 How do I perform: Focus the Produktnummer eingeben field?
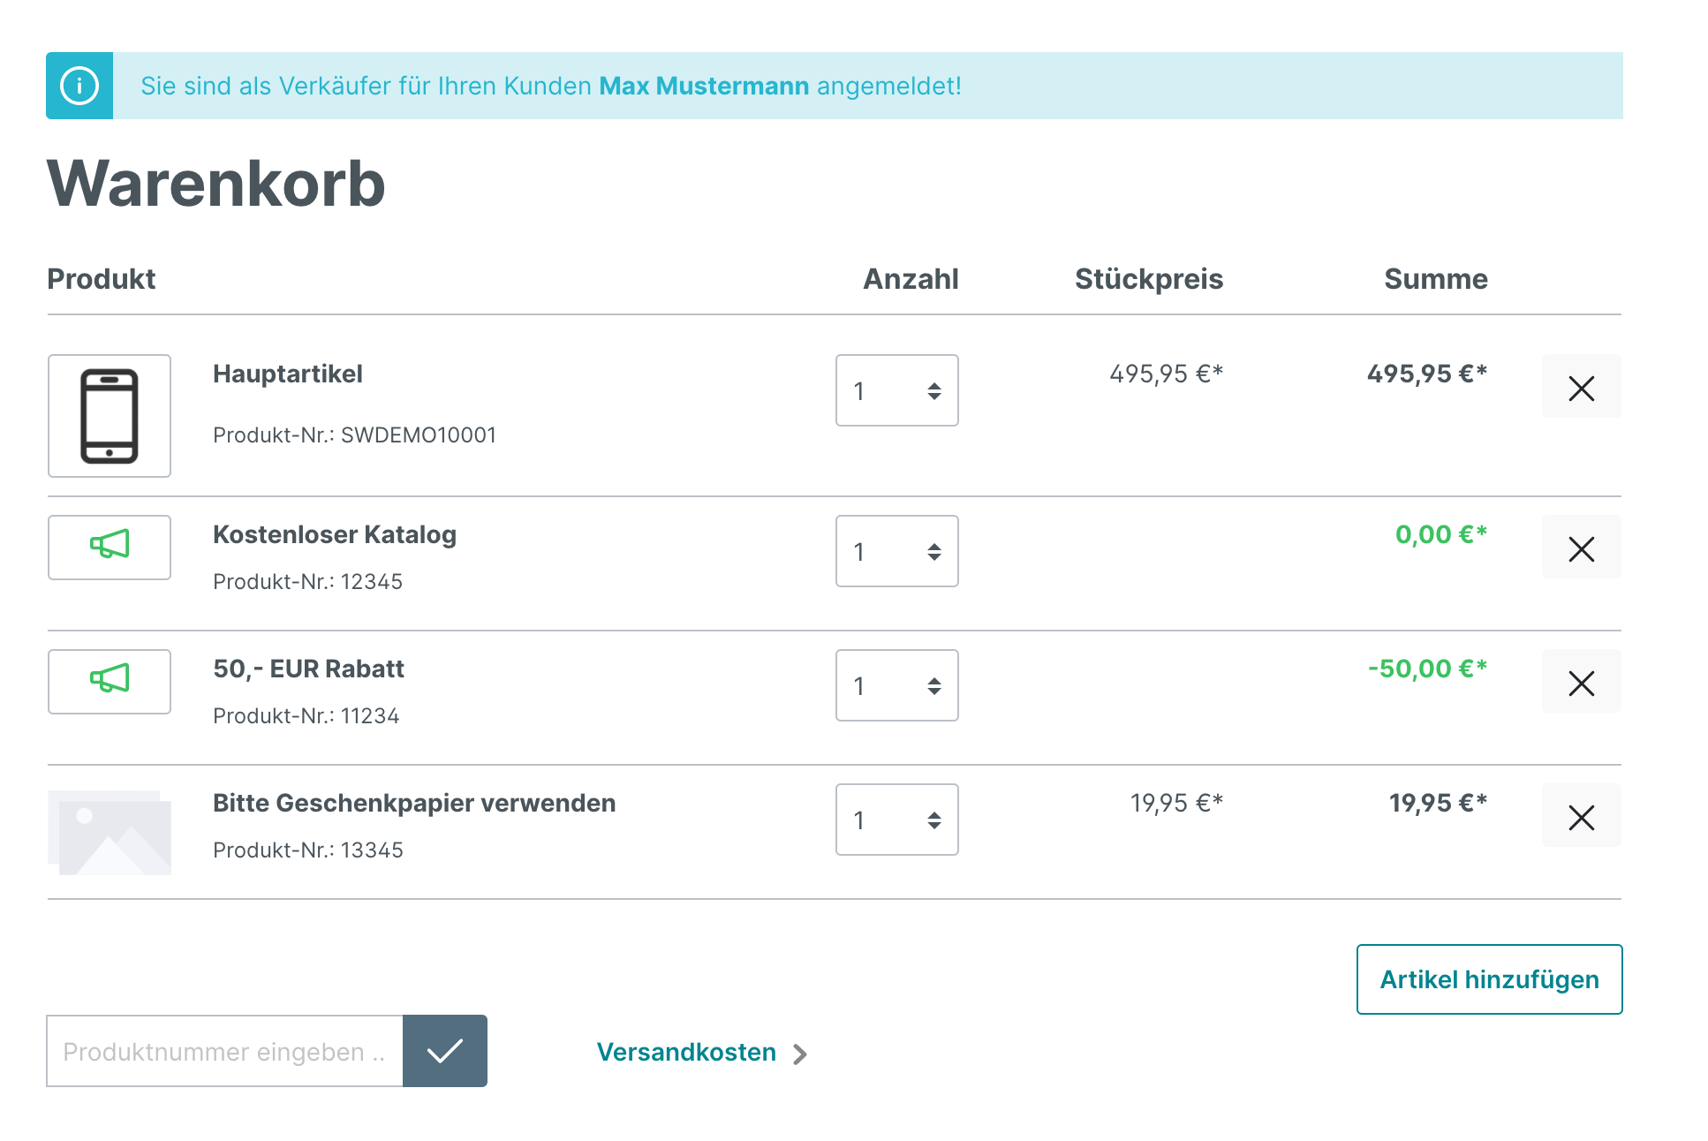coord(225,1051)
